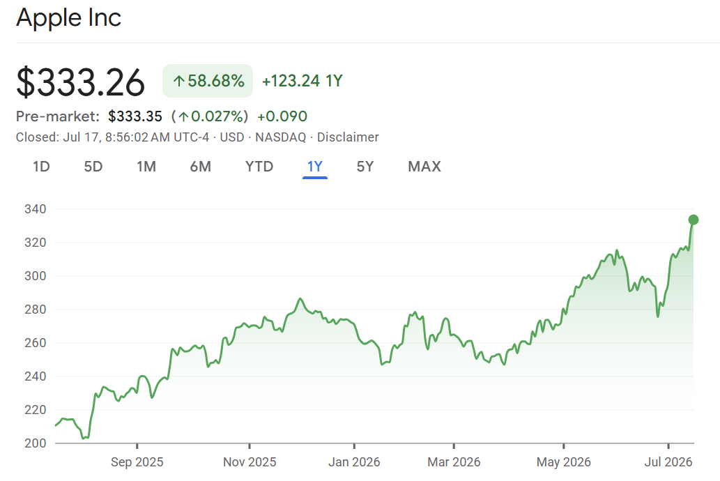
Task: Click the $333.26 price value
Action: tap(80, 82)
